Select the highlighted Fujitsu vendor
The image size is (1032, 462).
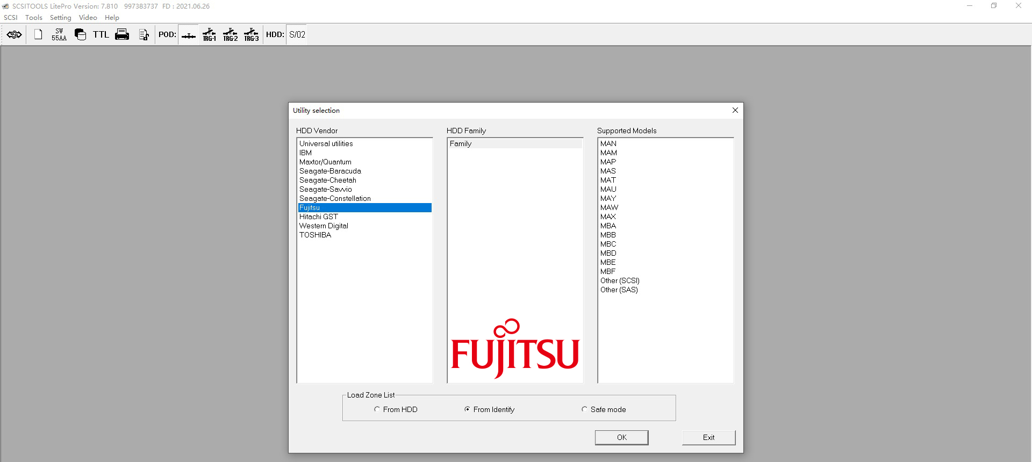[364, 207]
